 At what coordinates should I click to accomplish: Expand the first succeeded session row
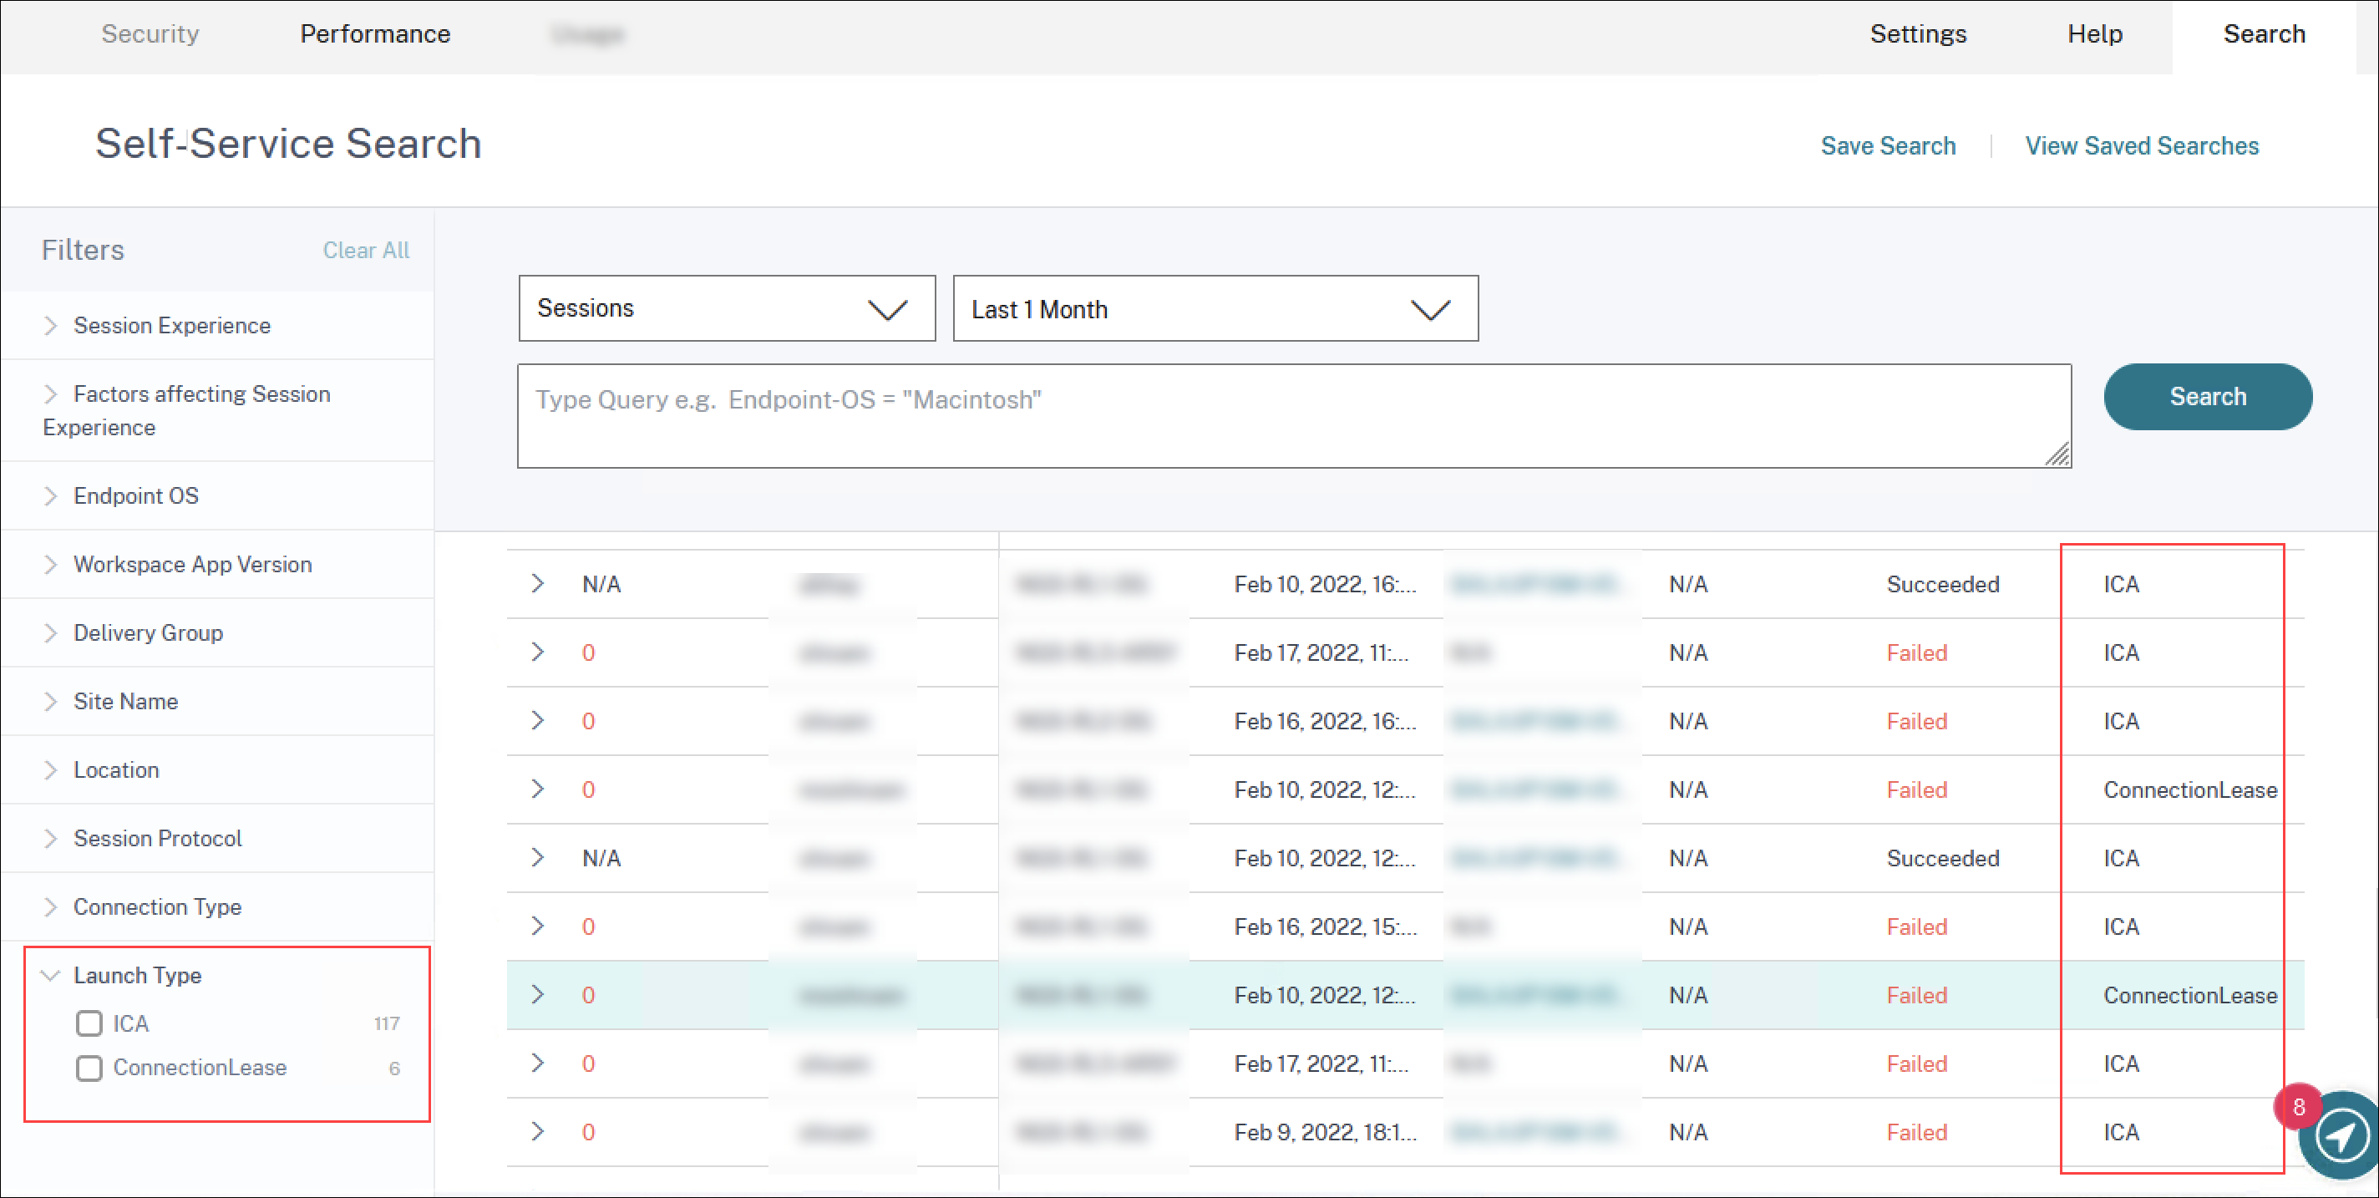[x=537, y=584]
